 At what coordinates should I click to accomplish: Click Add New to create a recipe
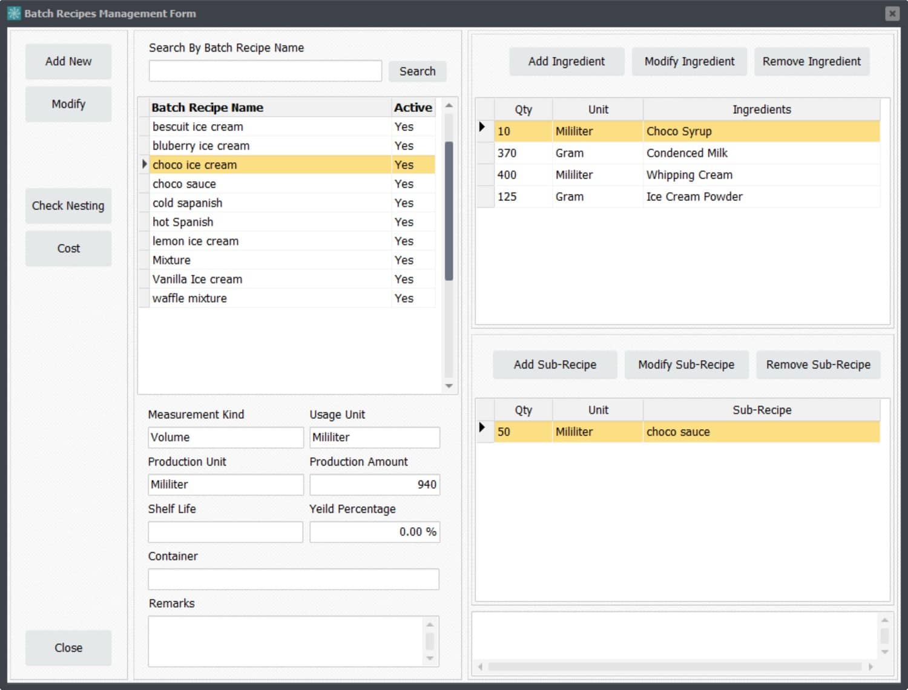pos(68,61)
